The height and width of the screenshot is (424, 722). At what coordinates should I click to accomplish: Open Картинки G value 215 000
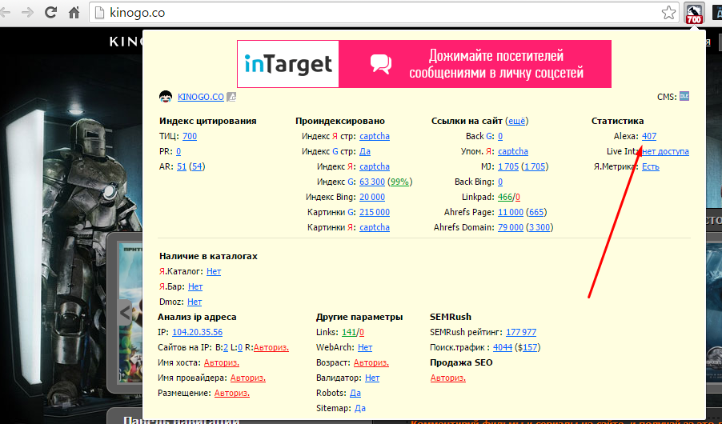375,212
